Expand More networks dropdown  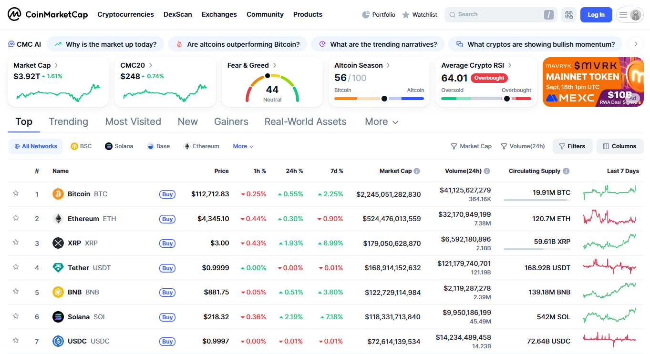click(243, 146)
